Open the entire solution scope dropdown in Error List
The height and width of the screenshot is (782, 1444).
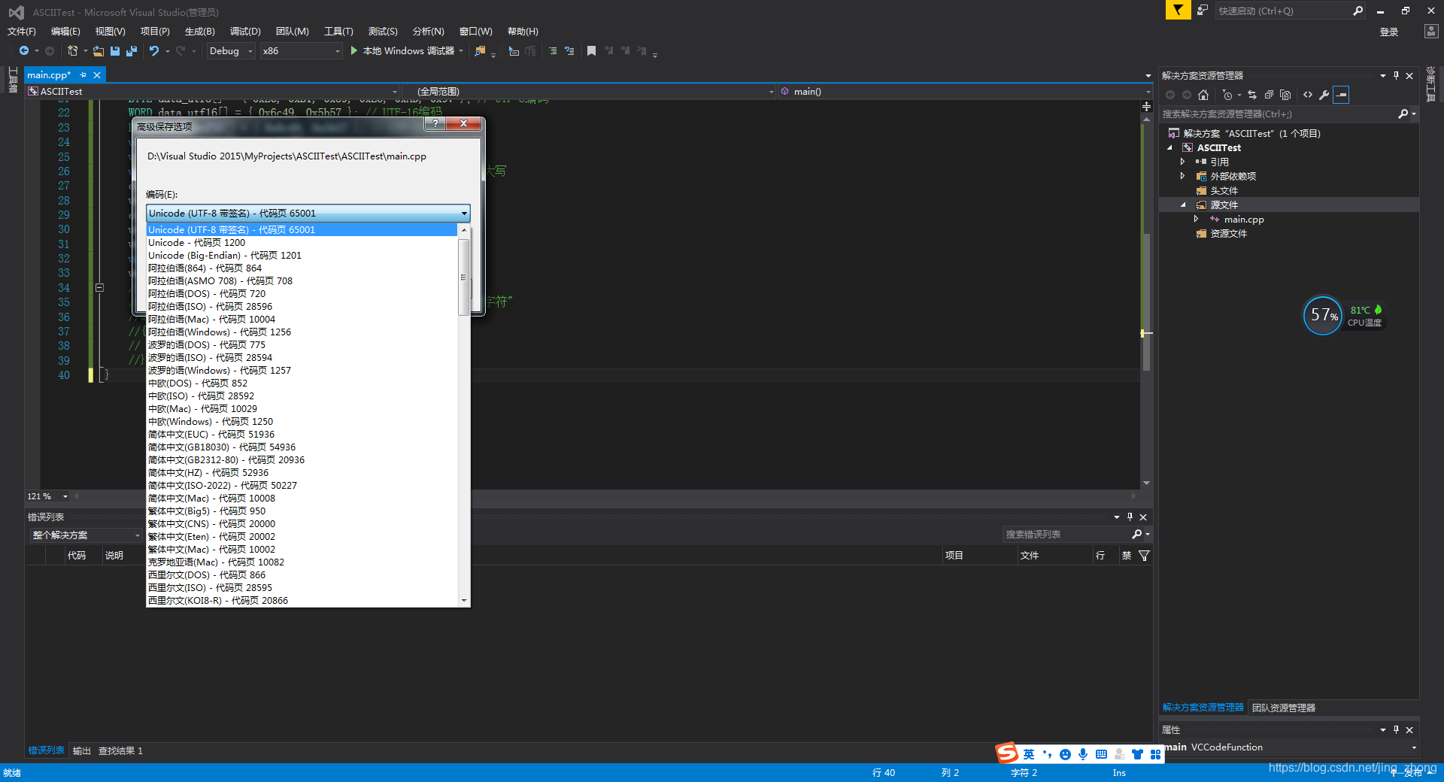(86, 535)
